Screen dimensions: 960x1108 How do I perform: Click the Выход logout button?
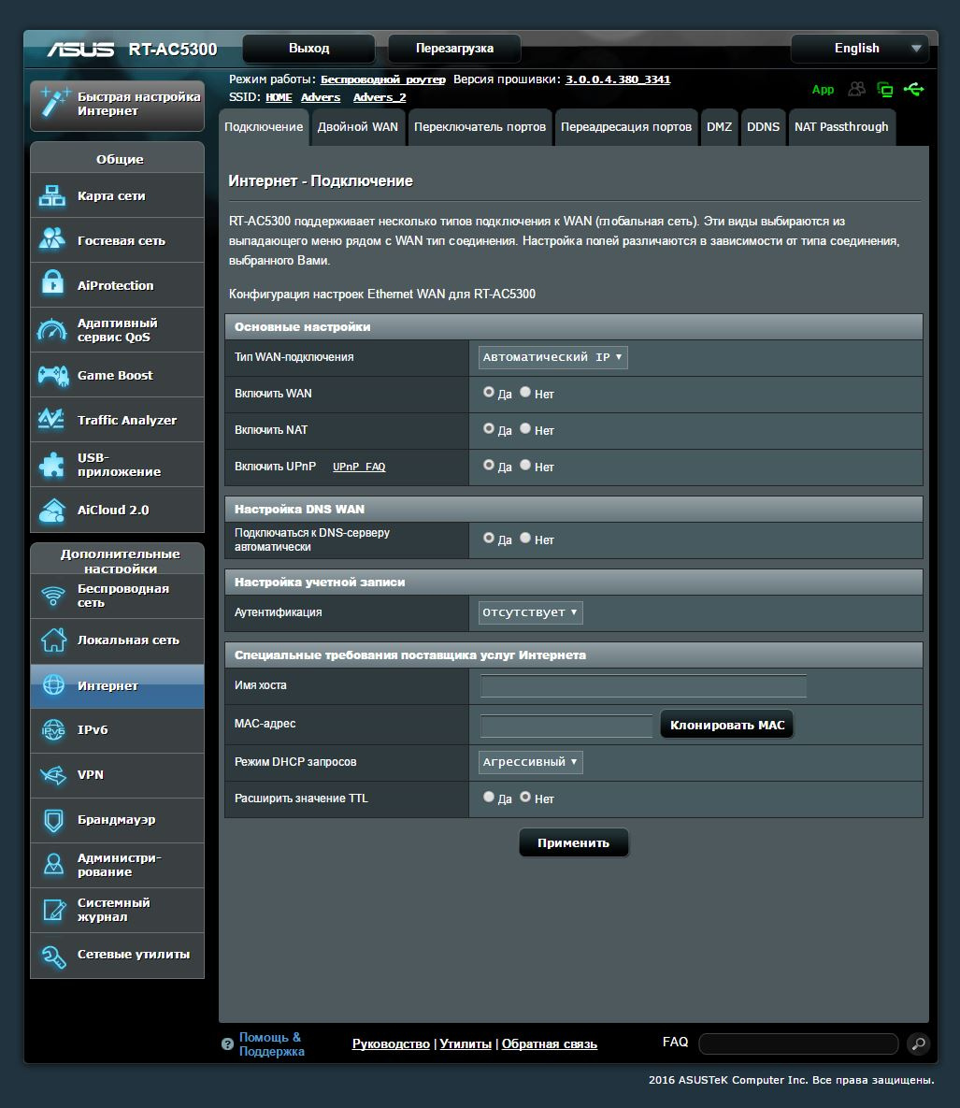point(308,49)
